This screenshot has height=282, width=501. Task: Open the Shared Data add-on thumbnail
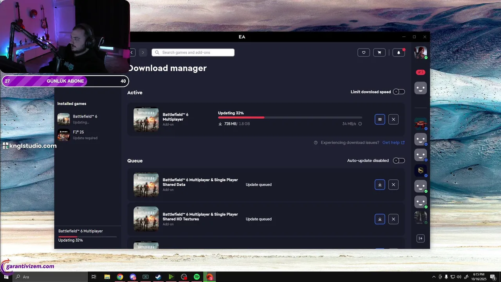coord(146,184)
